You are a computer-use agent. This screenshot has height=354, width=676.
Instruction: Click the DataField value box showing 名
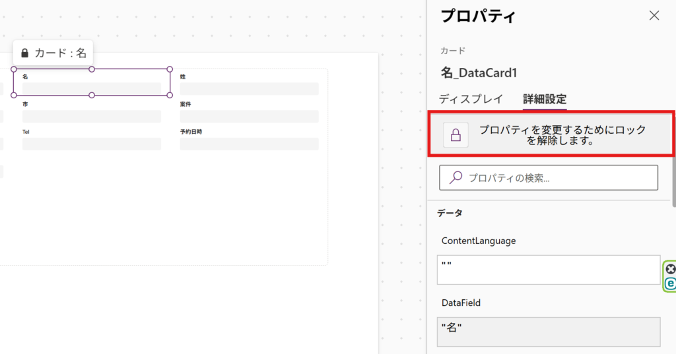pyautogui.click(x=549, y=332)
